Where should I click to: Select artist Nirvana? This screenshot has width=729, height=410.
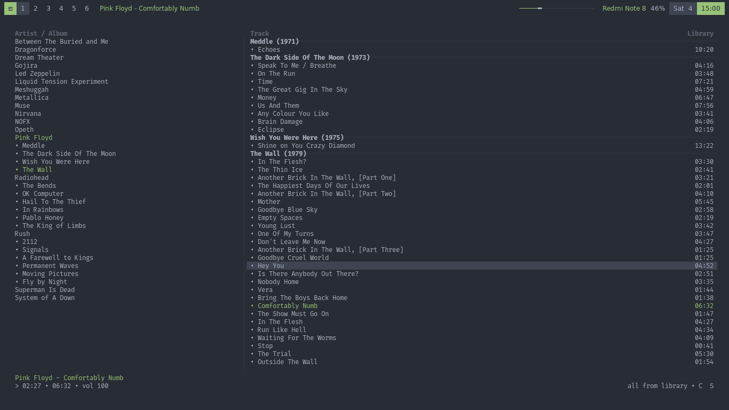pos(28,113)
